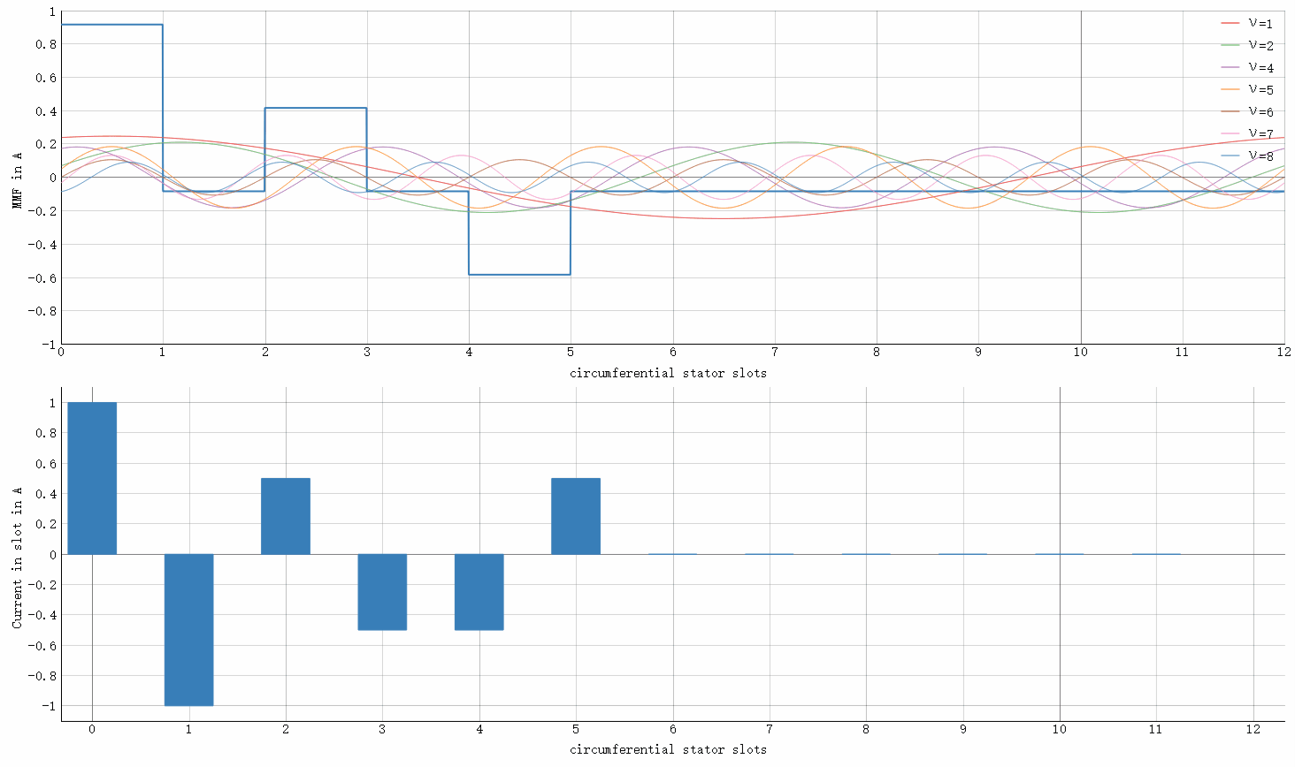Toggle the ν=7 legend entry
This screenshot has height=767, width=1295.
pos(1247,133)
